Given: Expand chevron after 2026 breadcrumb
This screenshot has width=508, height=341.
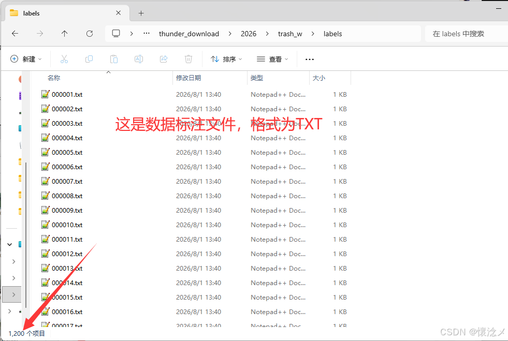Looking at the screenshot, I should pos(267,33).
